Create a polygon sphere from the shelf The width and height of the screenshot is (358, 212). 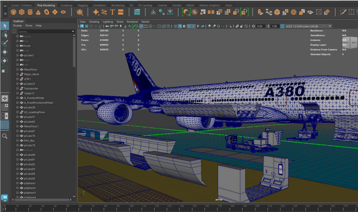14,12
